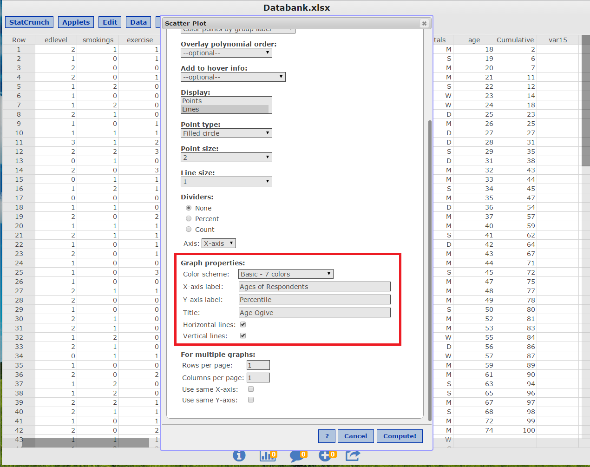Open the Color scheme dropdown
This screenshot has height=467, width=590.
[x=286, y=274]
